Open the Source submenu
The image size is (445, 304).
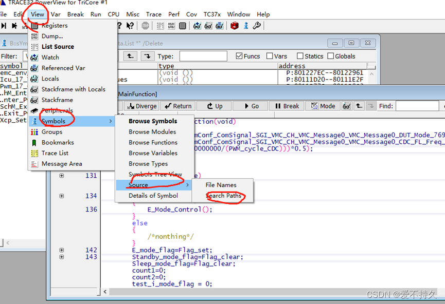(153, 185)
